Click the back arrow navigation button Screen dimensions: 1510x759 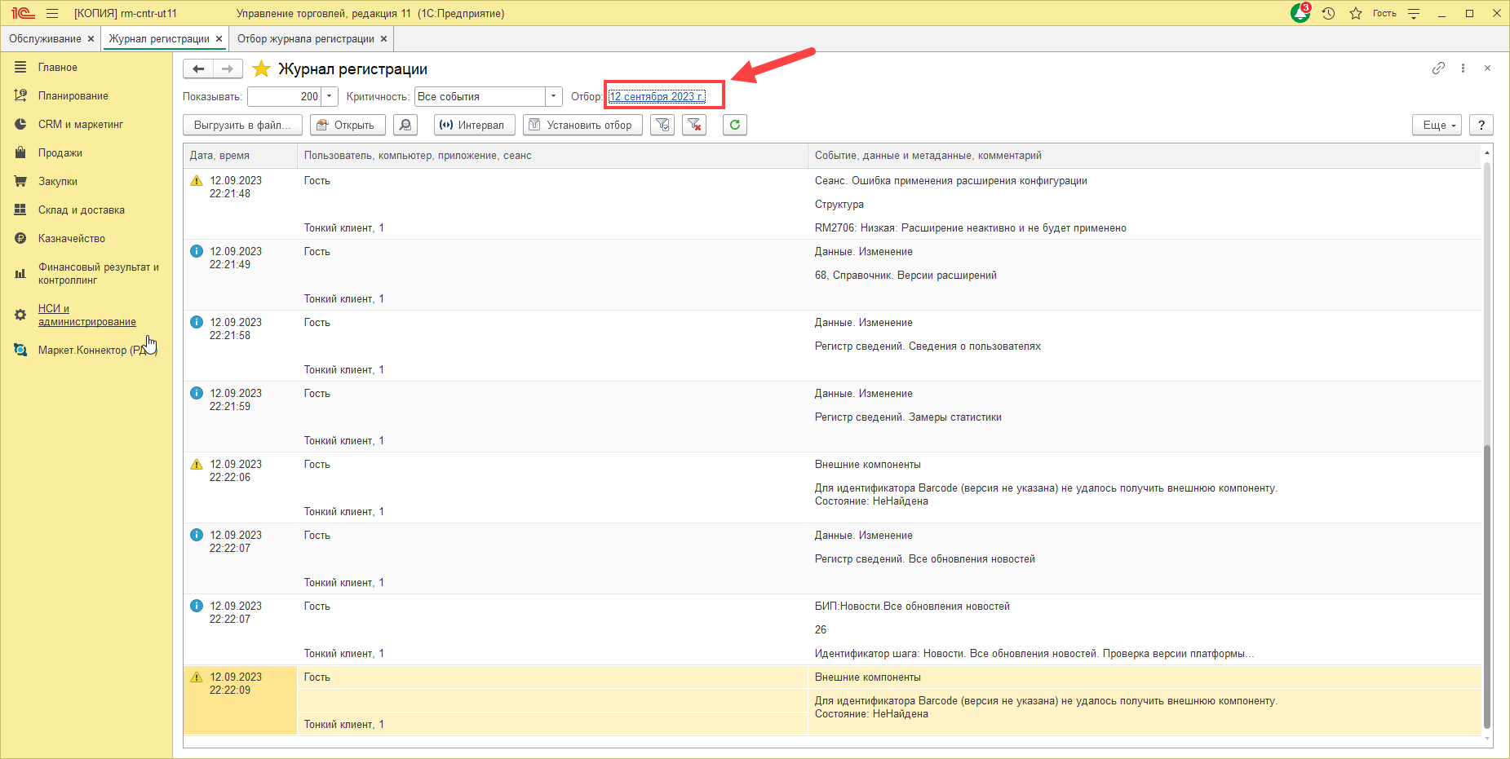198,69
